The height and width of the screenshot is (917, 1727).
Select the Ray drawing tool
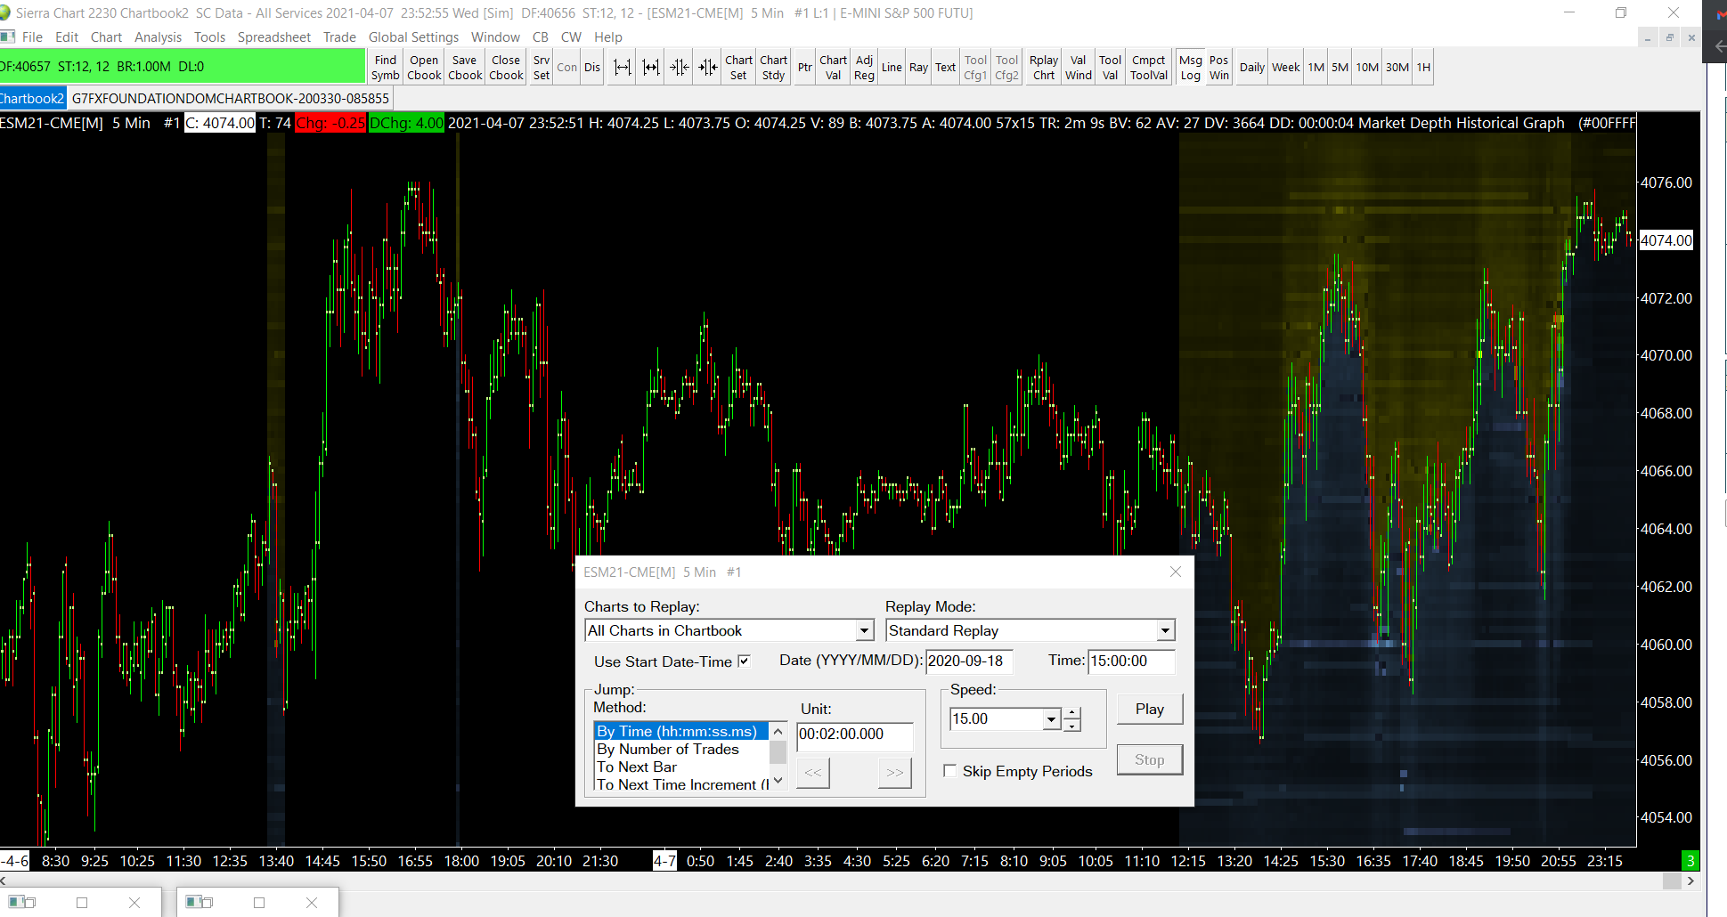point(918,68)
